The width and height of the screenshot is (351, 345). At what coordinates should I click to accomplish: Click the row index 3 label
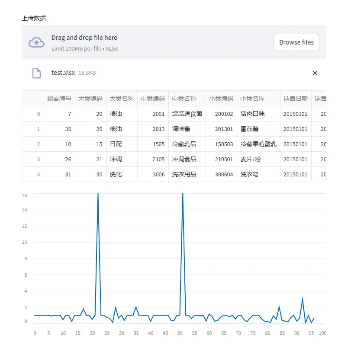click(38, 159)
